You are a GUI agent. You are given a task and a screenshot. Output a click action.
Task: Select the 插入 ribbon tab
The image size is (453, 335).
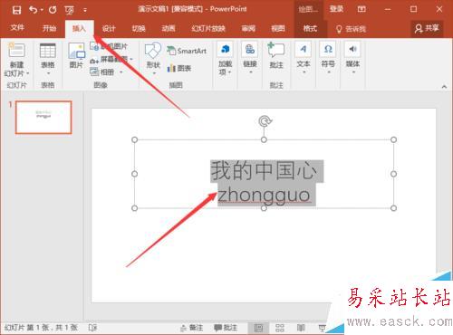coord(79,29)
